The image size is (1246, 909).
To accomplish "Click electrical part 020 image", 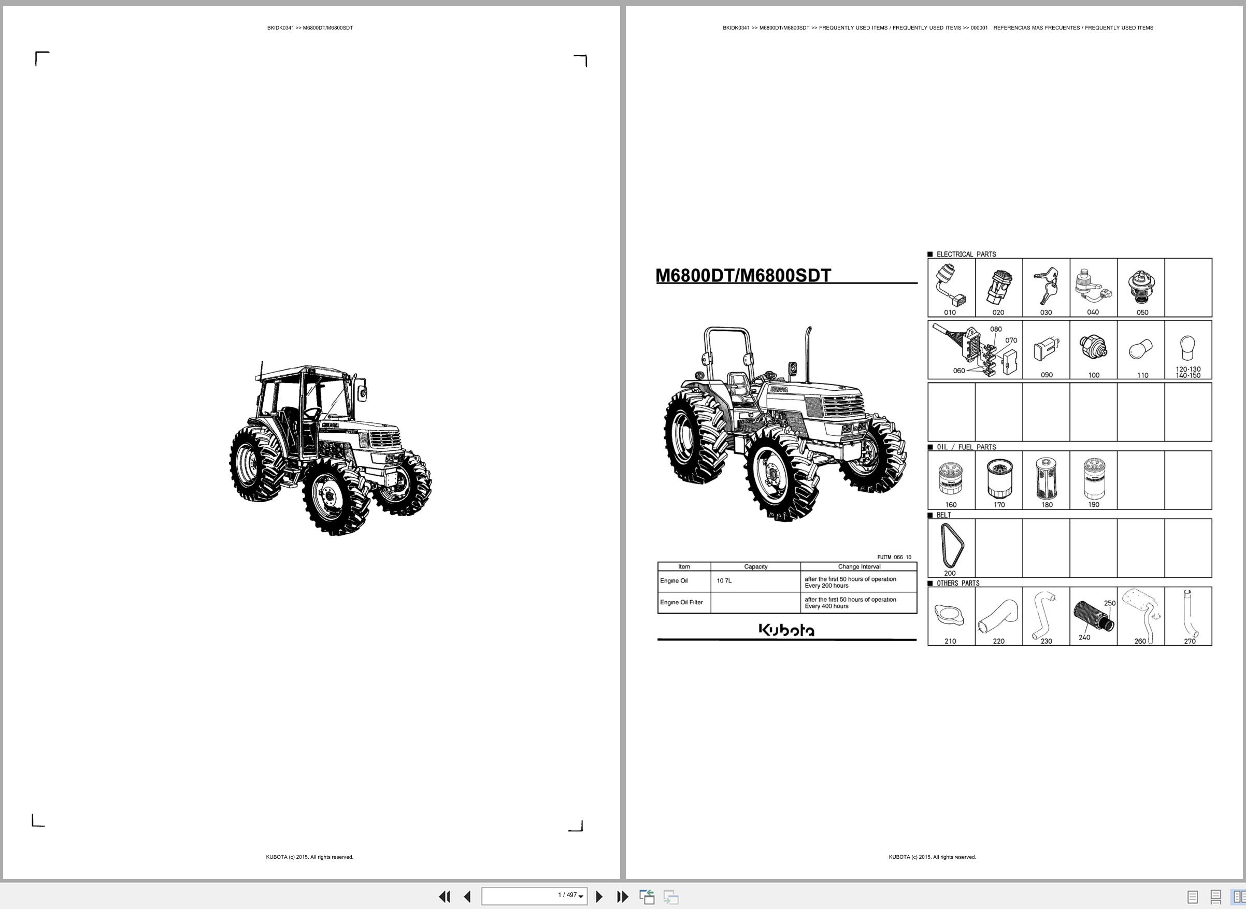I will click(x=998, y=287).
